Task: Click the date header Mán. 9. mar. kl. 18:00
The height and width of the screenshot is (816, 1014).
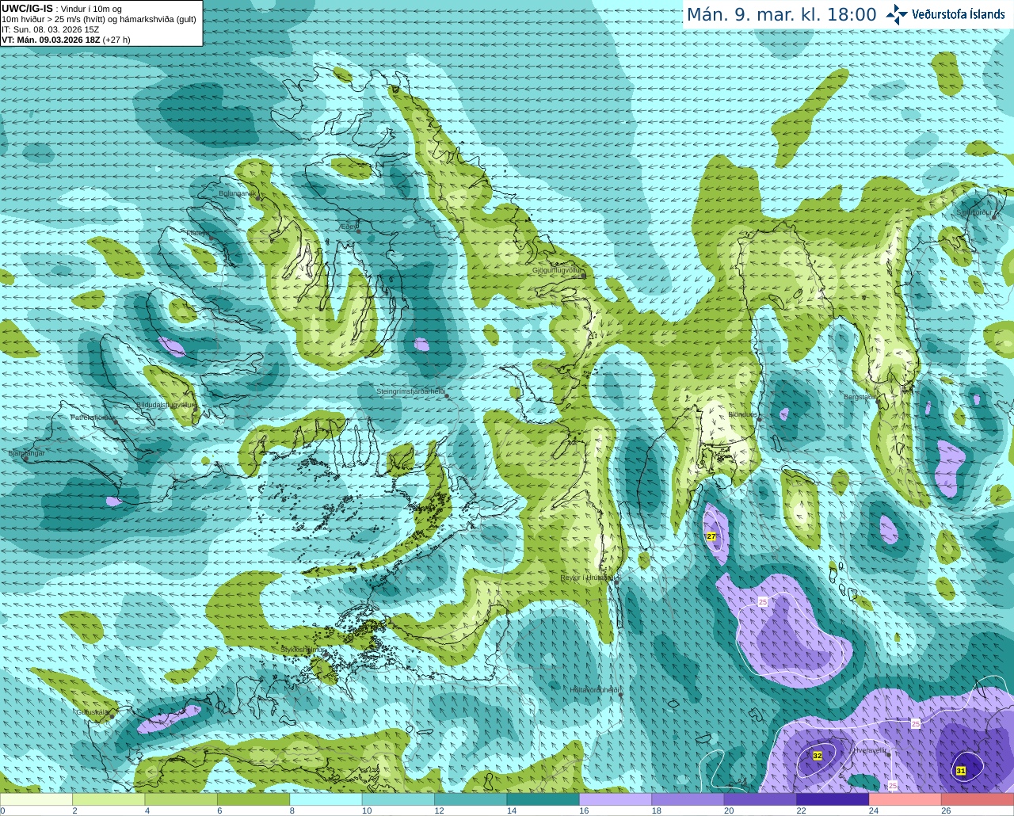Action: click(x=781, y=14)
